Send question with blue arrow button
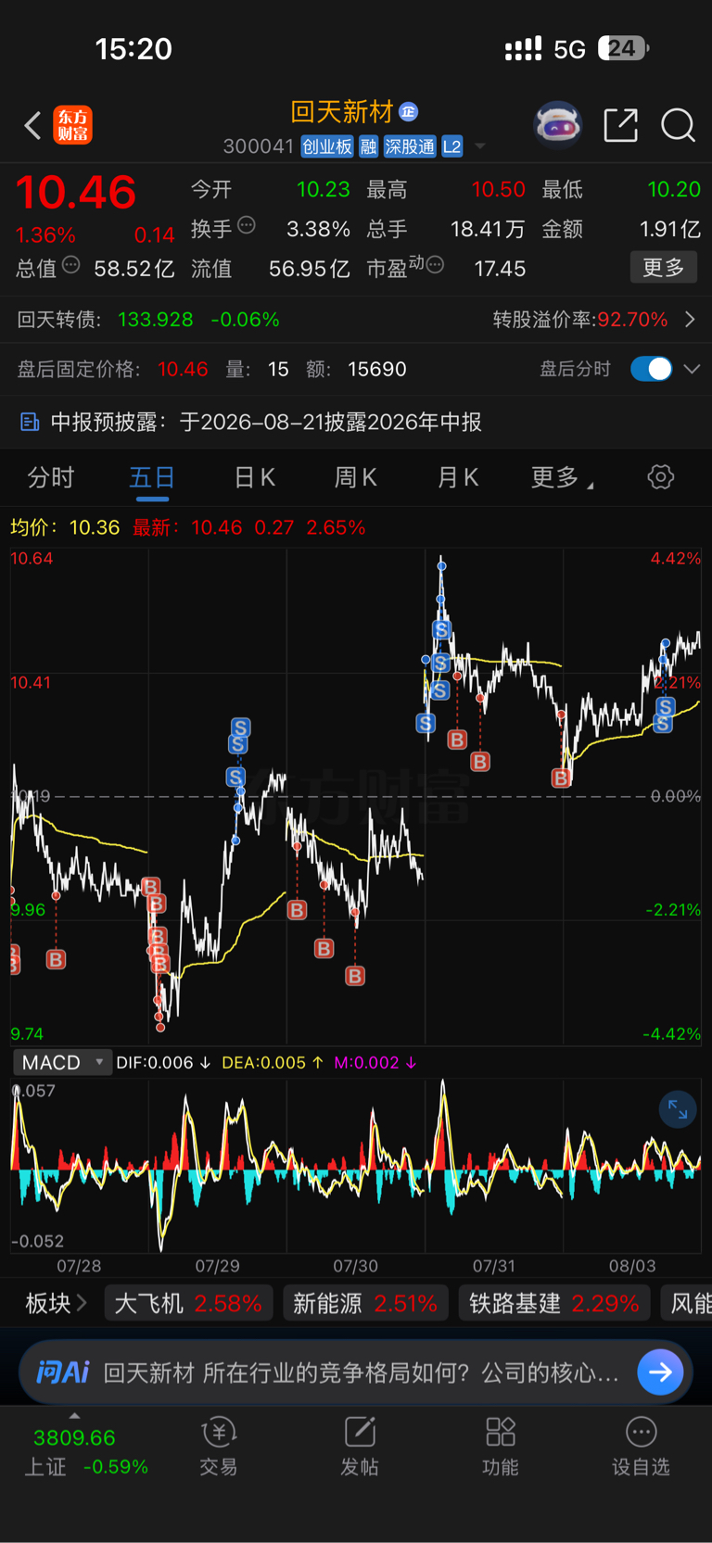 (x=661, y=1372)
